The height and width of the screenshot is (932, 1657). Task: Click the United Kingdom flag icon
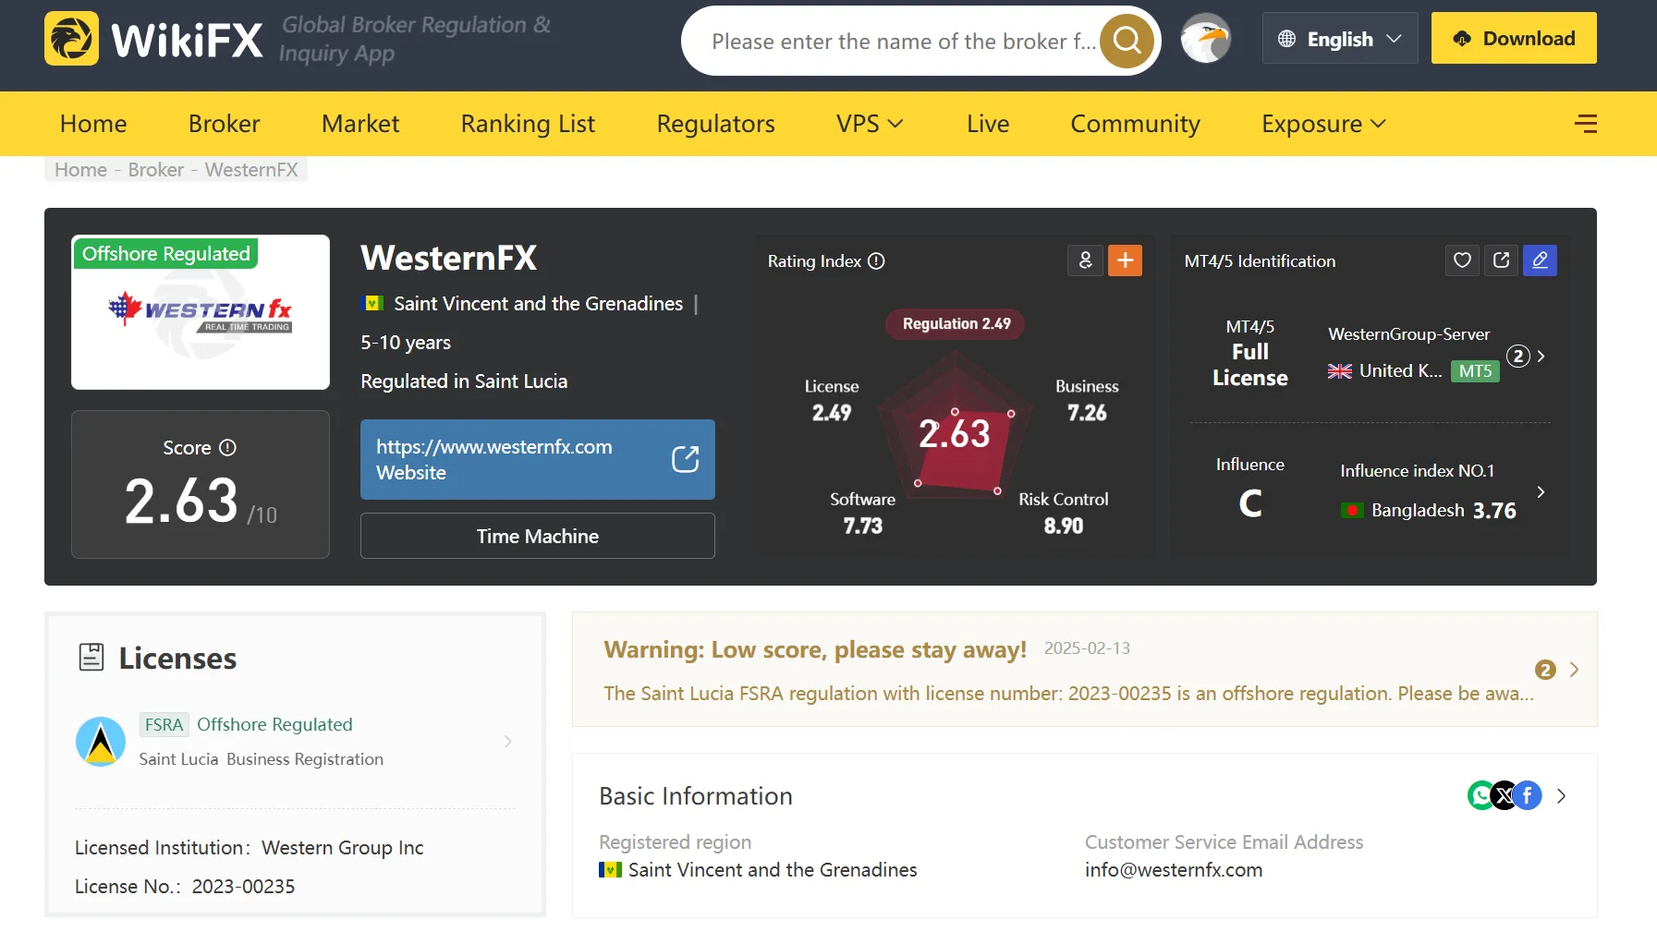(x=1340, y=371)
